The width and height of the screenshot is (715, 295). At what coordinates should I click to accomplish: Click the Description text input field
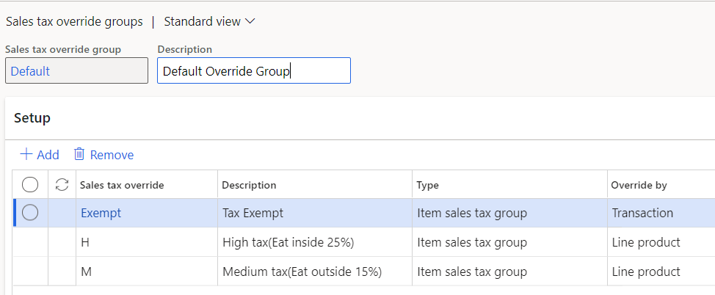253,71
